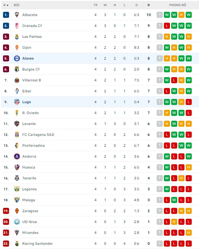Screen dimensions: 199x249
Task: Sort table by the # rank column
Action: coord(6,5)
